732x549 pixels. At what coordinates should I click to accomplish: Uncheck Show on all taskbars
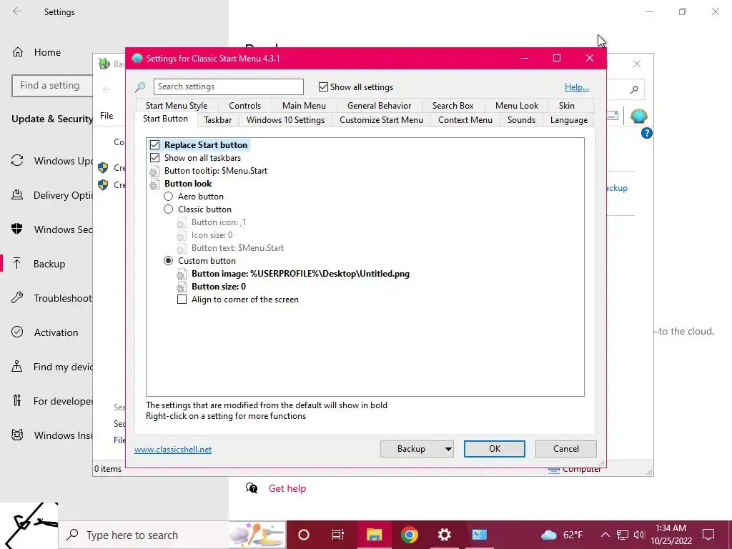(154, 158)
